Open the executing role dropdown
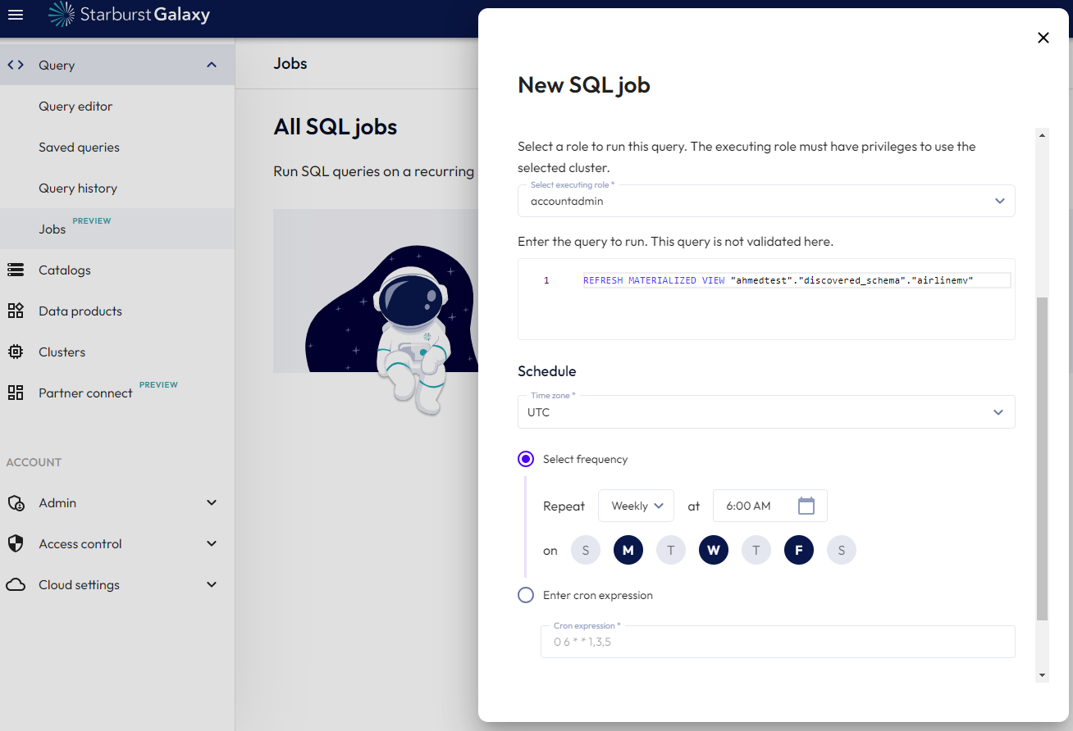This screenshot has height=731, width=1073. [x=1000, y=201]
